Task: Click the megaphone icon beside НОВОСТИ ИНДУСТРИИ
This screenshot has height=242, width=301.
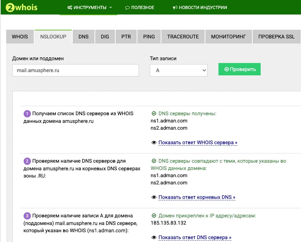Action: point(175,8)
